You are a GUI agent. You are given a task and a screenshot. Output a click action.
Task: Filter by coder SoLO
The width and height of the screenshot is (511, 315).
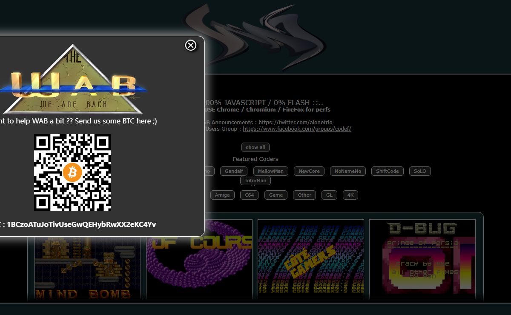coord(420,171)
